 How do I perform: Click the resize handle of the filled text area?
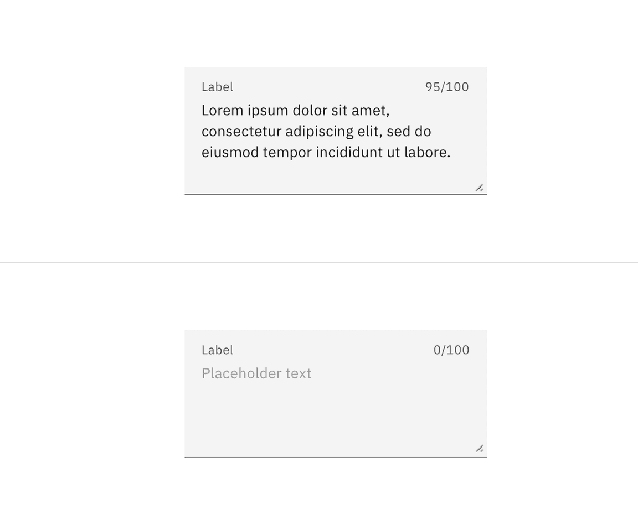click(x=480, y=188)
